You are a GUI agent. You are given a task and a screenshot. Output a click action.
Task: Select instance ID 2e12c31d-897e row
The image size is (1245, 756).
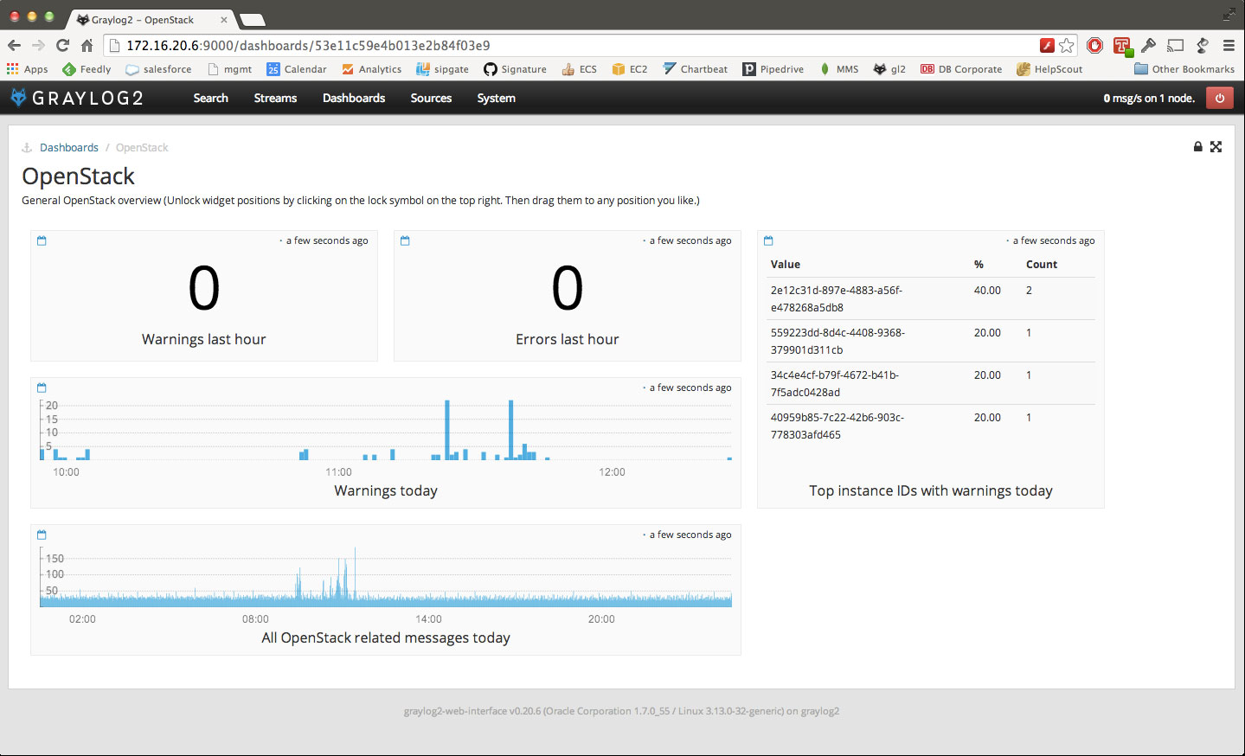(931, 298)
